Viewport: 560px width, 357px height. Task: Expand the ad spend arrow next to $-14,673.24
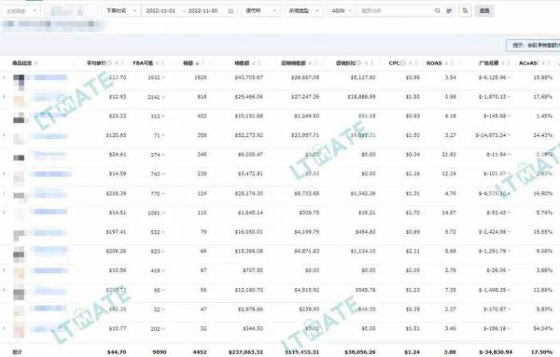(x=509, y=135)
